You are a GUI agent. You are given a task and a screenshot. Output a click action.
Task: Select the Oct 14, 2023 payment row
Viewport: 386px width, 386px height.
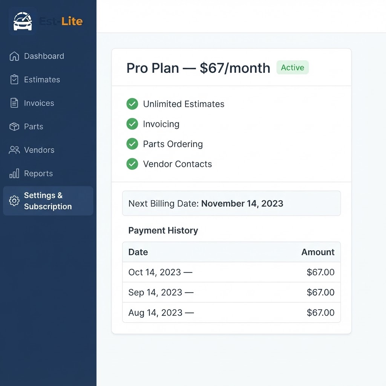pos(231,272)
